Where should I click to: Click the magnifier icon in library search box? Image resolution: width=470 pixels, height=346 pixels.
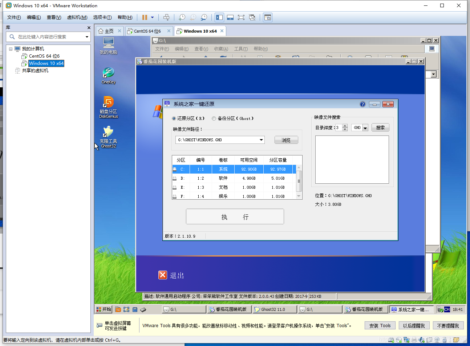pos(12,37)
